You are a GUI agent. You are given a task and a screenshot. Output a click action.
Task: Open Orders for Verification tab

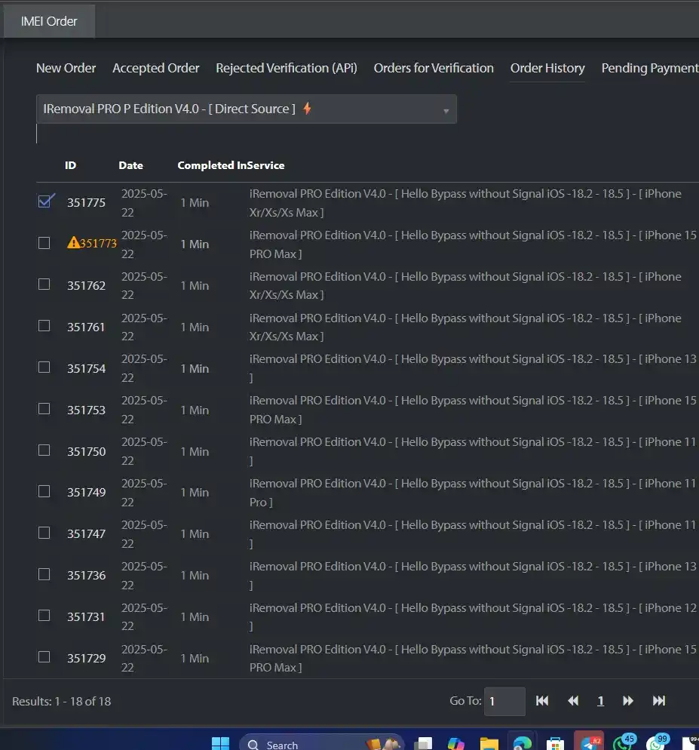434,68
